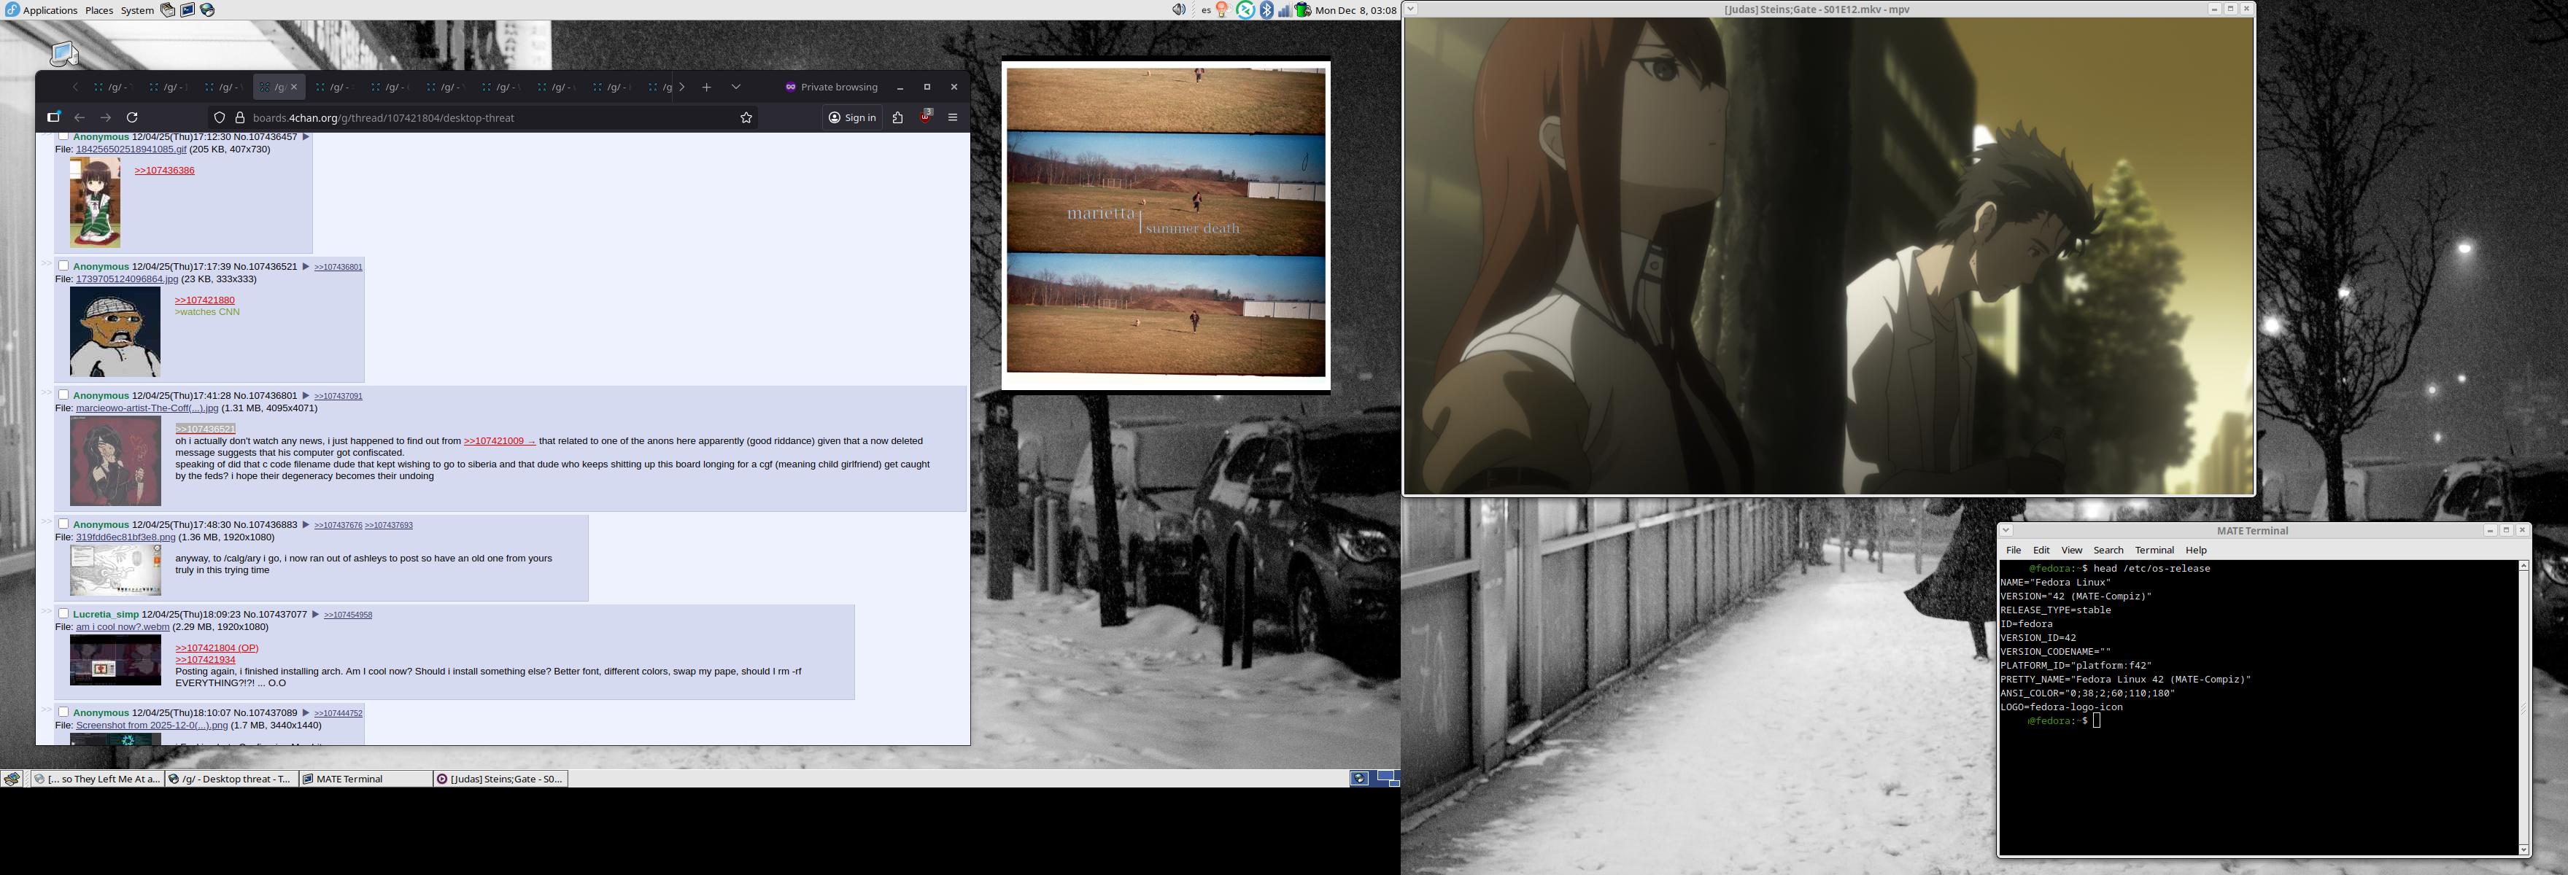
Task: Bookmark this page with the star icon
Action: (x=746, y=117)
